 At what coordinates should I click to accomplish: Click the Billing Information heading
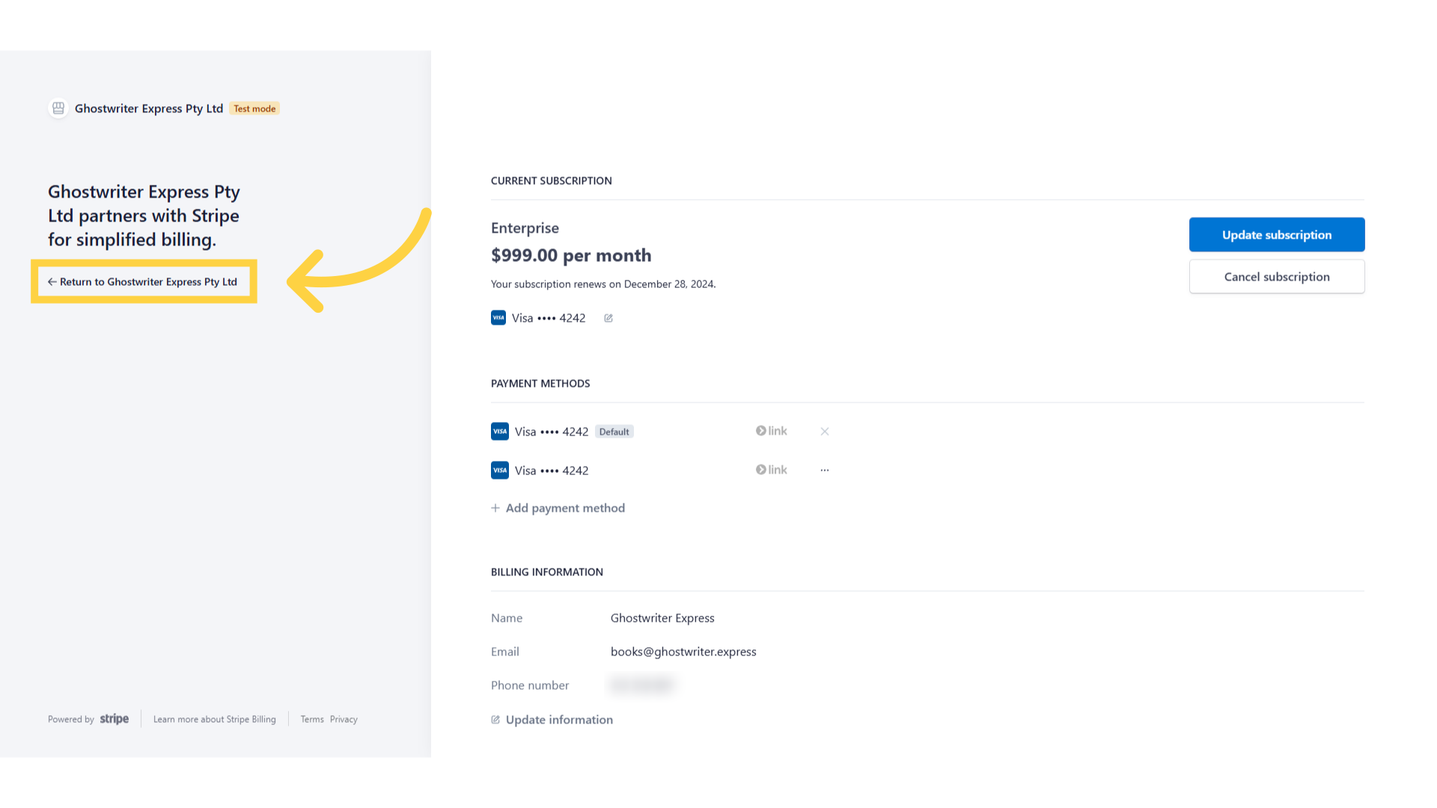547,572
